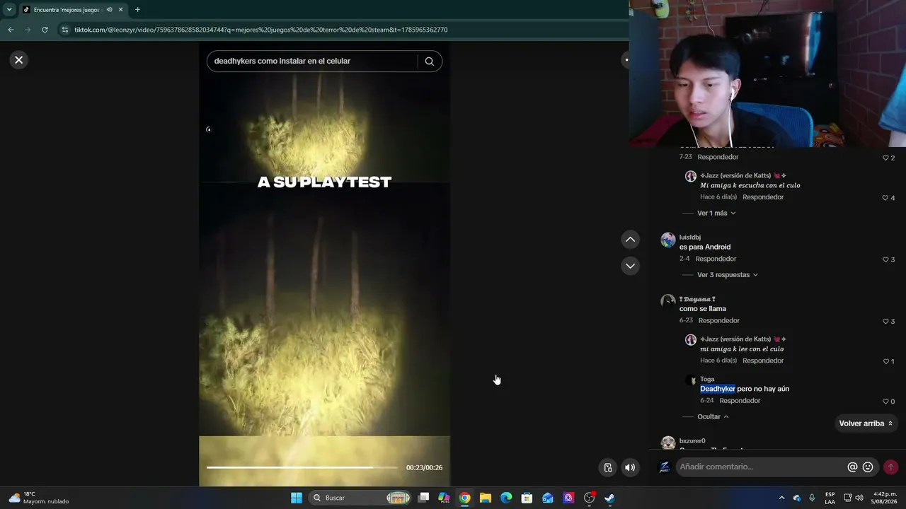Click the 'deadhykers como instalar' search field
Viewport: 906px width, 509px height.
pos(312,61)
